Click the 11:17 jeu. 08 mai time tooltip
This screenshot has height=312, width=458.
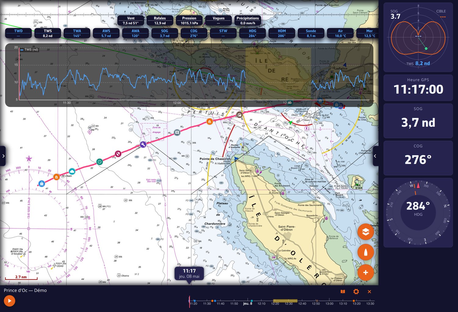pyautogui.click(x=189, y=273)
